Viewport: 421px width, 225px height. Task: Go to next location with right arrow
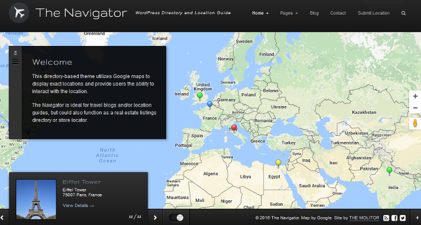[x=155, y=218]
